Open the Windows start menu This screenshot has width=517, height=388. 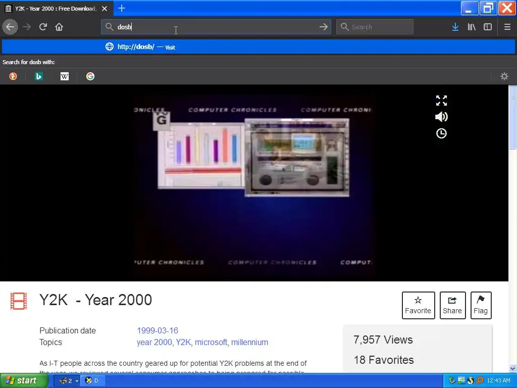coord(24,381)
